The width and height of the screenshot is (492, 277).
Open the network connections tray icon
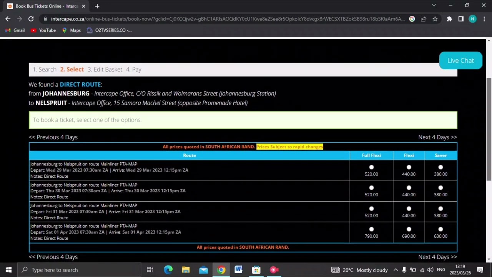(422, 270)
